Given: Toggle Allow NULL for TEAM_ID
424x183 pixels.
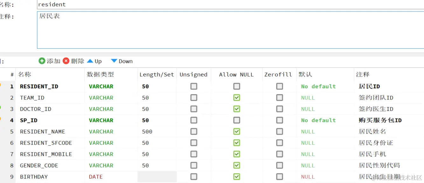Looking at the screenshot, I should 237,98.
